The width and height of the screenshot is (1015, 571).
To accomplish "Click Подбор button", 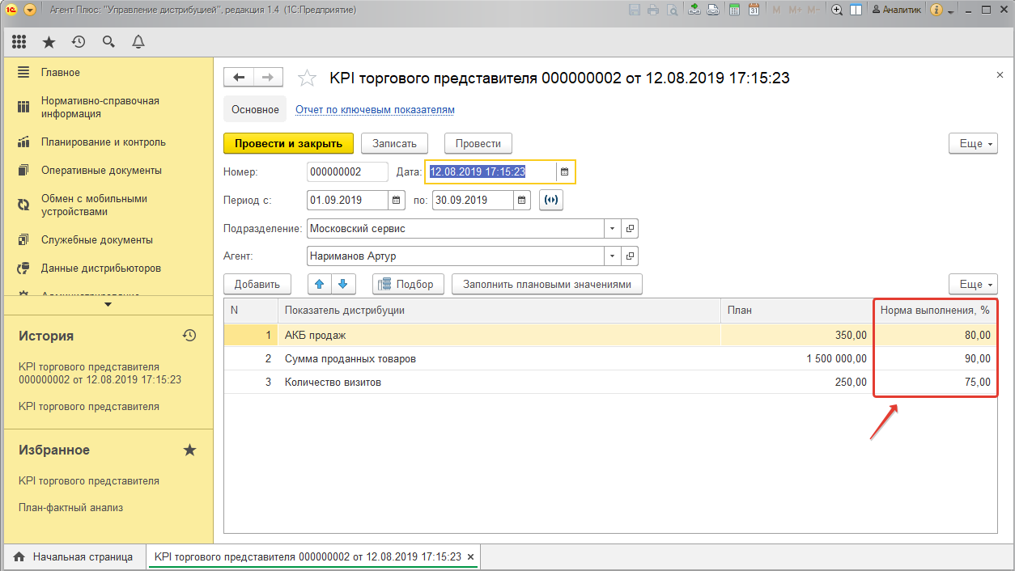I will tap(409, 284).
